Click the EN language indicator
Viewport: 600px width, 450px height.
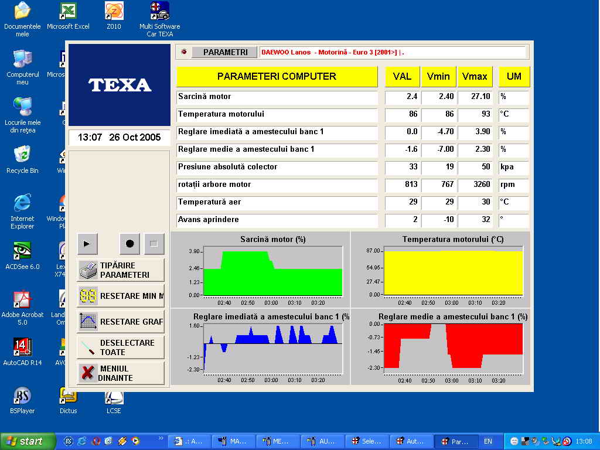(x=488, y=441)
